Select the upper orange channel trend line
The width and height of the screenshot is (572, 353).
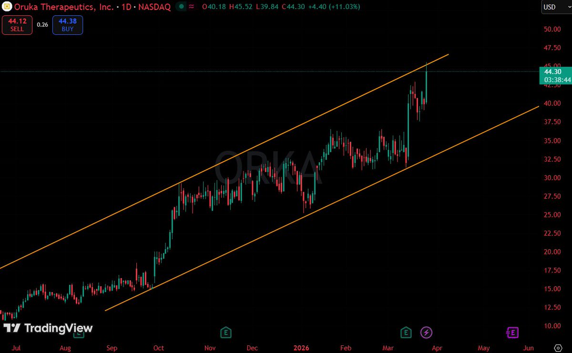coord(224,161)
